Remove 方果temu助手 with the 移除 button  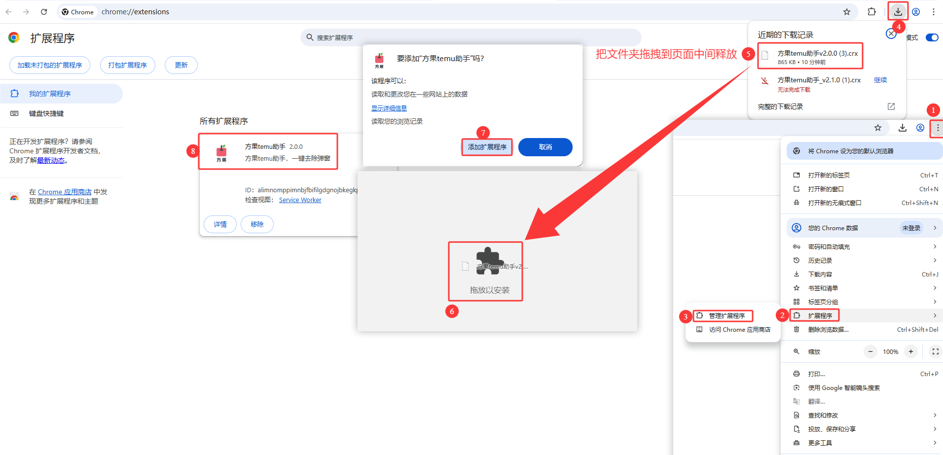tap(257, 224)
